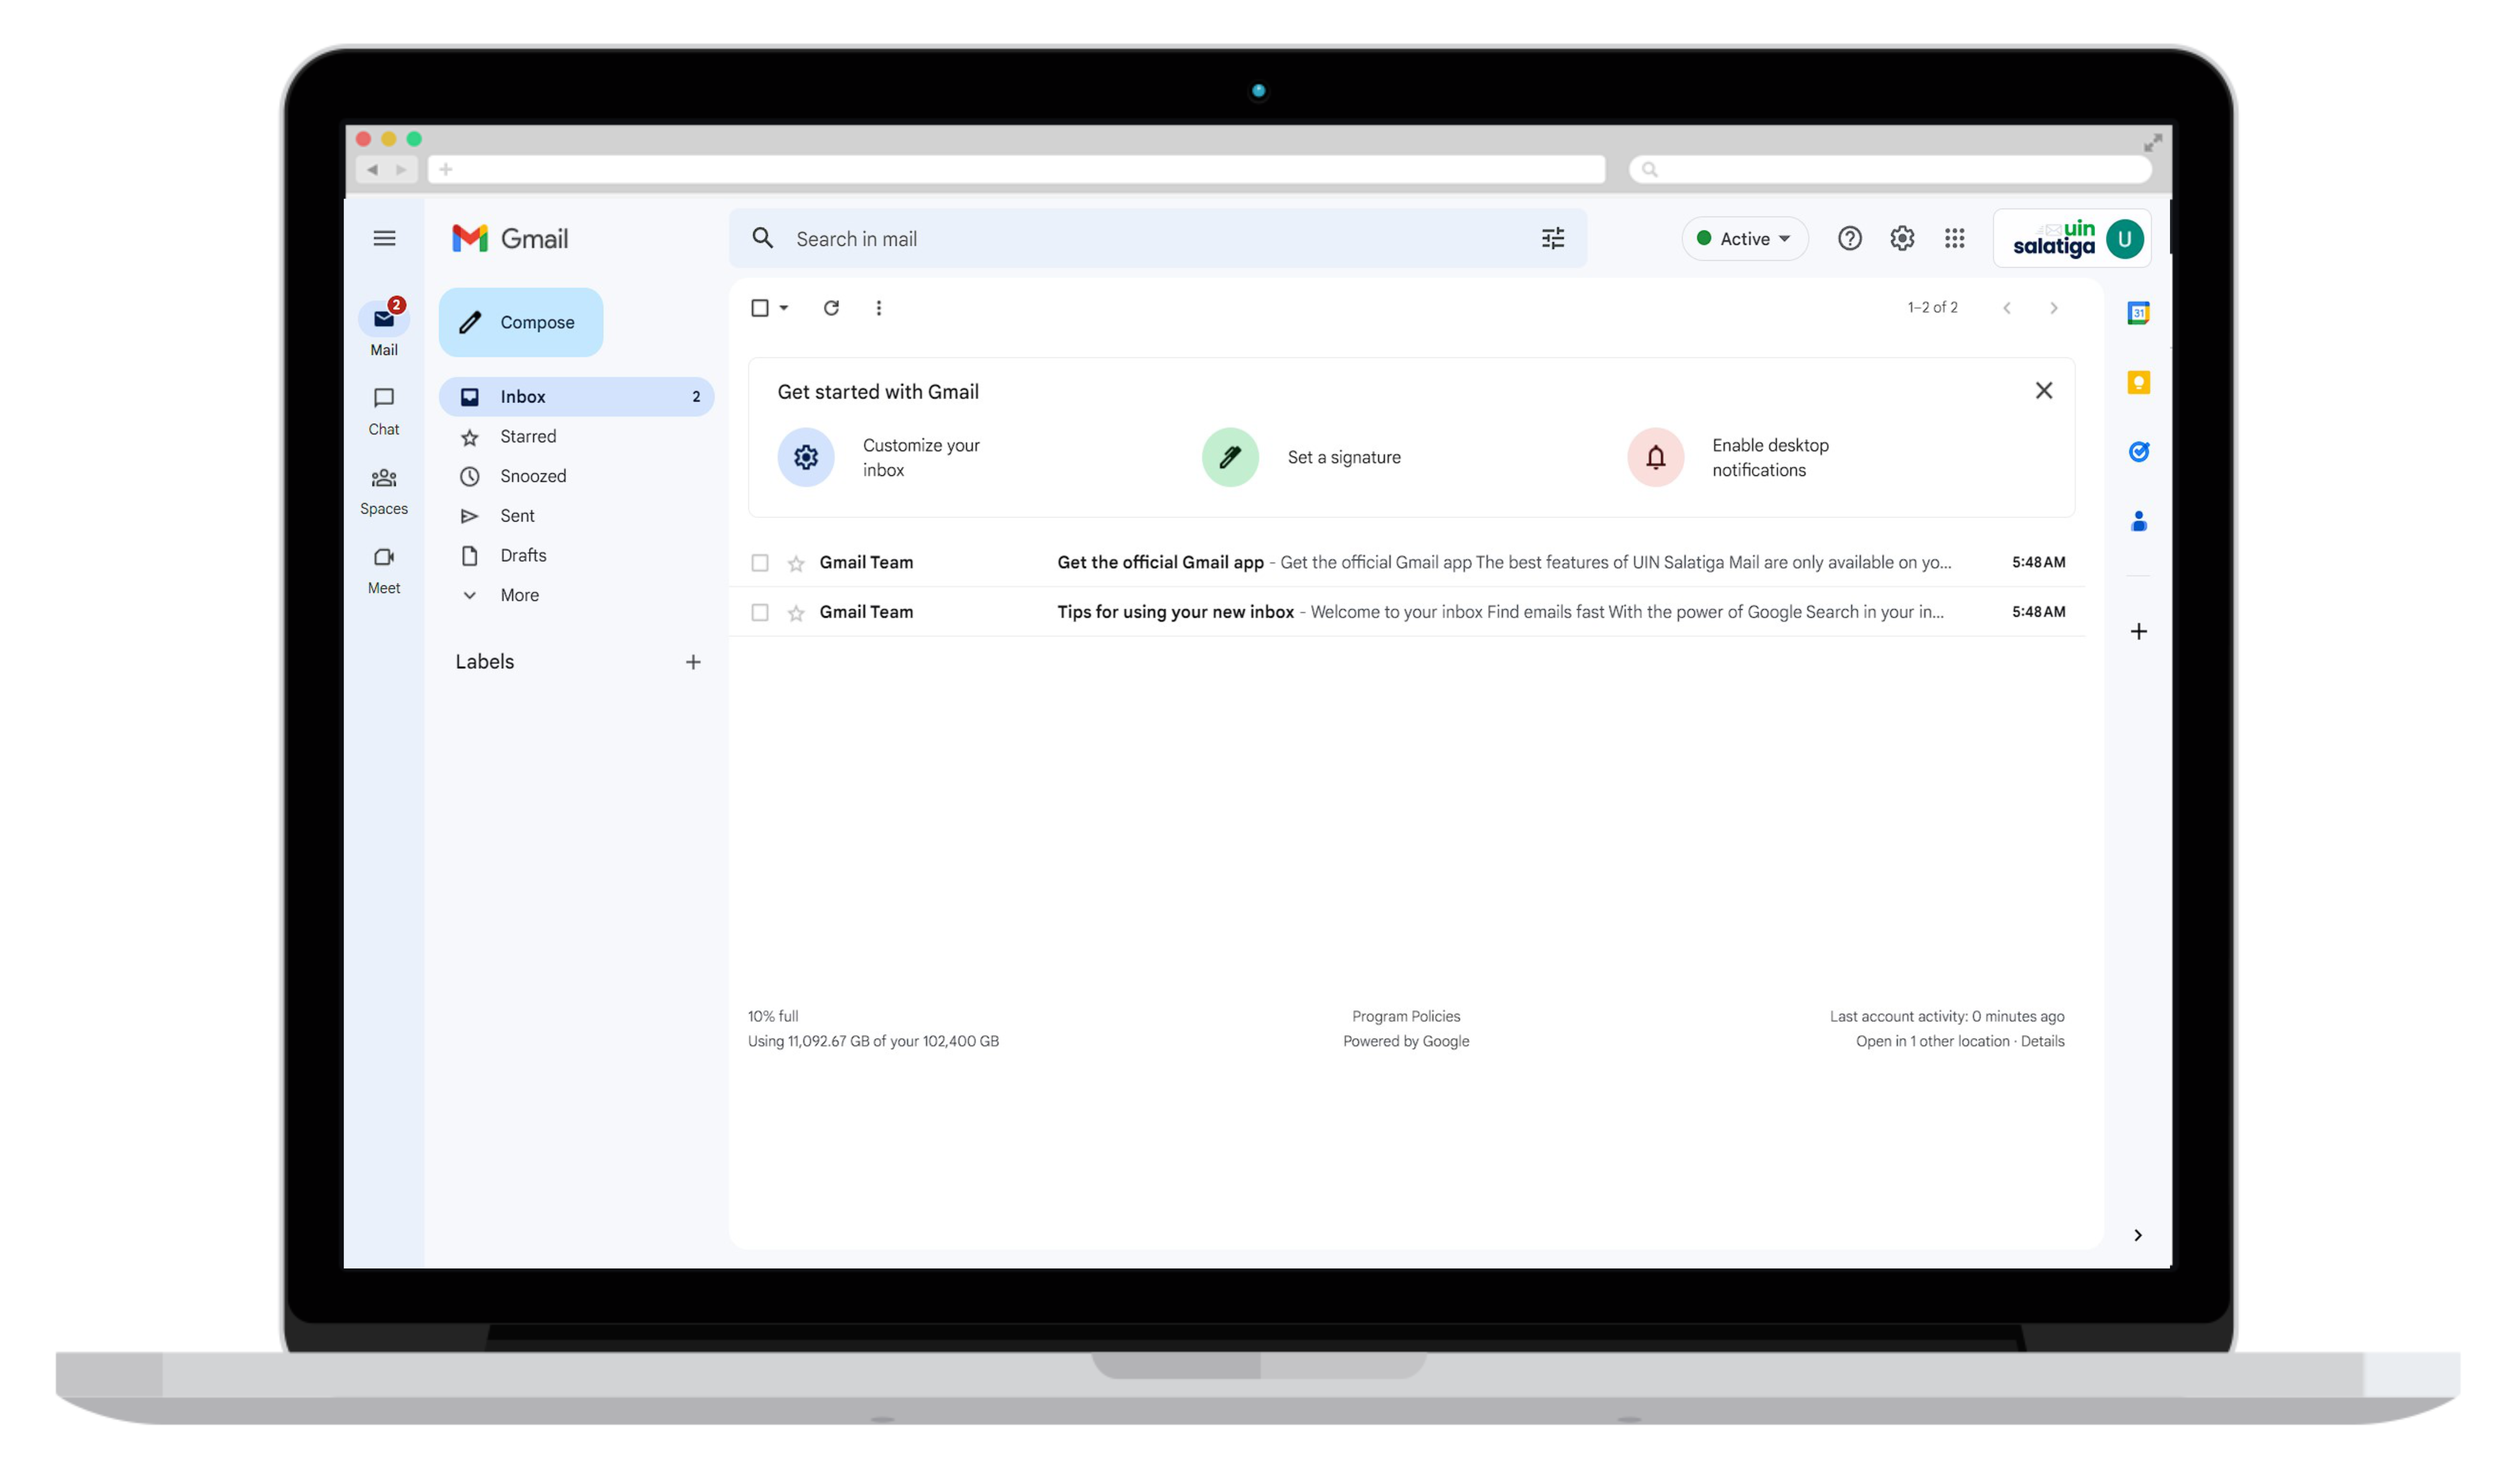Click the browser address bar
The width and height of the screenshot is (2508, 1484).
point(1016,169)
